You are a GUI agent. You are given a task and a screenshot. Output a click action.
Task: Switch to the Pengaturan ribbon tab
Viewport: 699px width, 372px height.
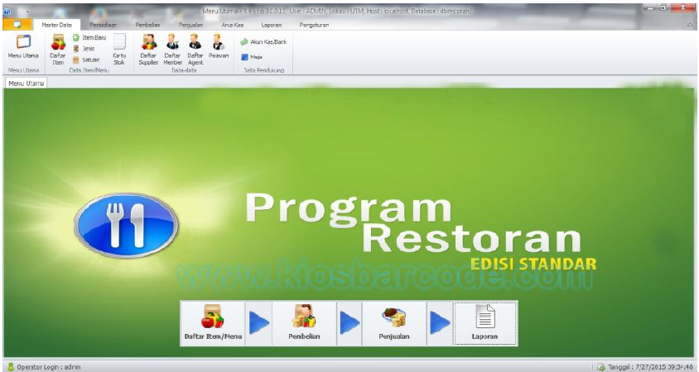point(316,26)
